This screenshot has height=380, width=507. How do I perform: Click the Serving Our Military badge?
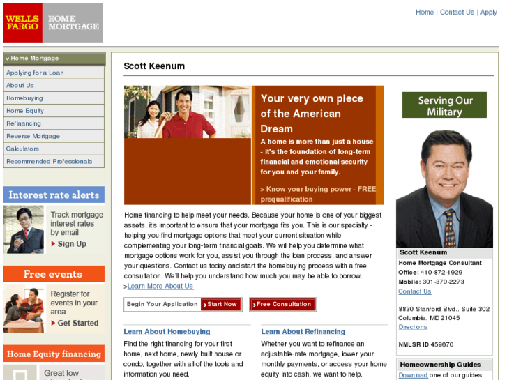[x=445, y=105]
